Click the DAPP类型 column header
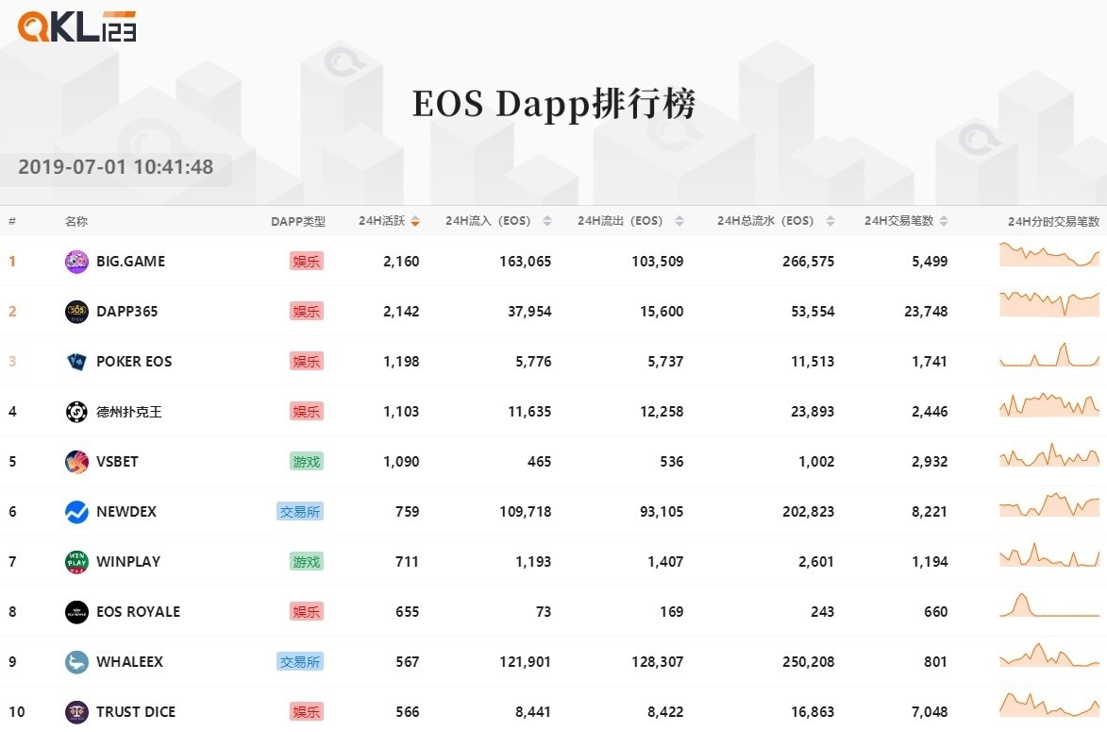 click(298, 222)
